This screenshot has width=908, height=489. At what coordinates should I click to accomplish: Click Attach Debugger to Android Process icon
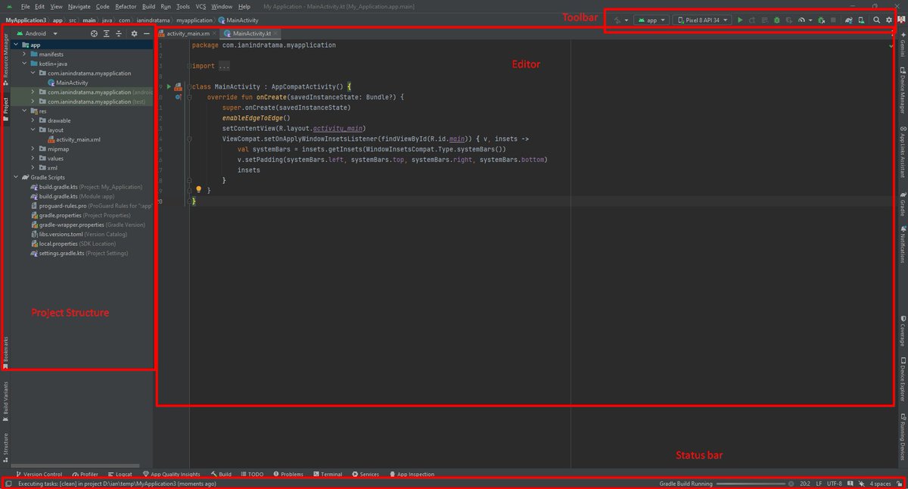click(x=821, y=20)
